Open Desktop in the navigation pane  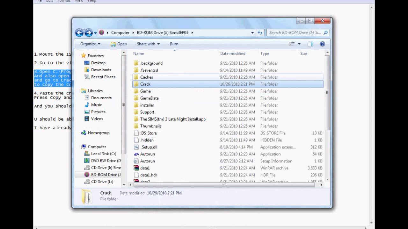pyautogui.click(x=98, y=63)
